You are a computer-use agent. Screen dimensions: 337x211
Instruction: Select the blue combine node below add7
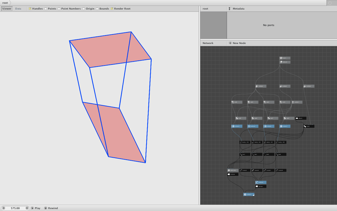269,126
